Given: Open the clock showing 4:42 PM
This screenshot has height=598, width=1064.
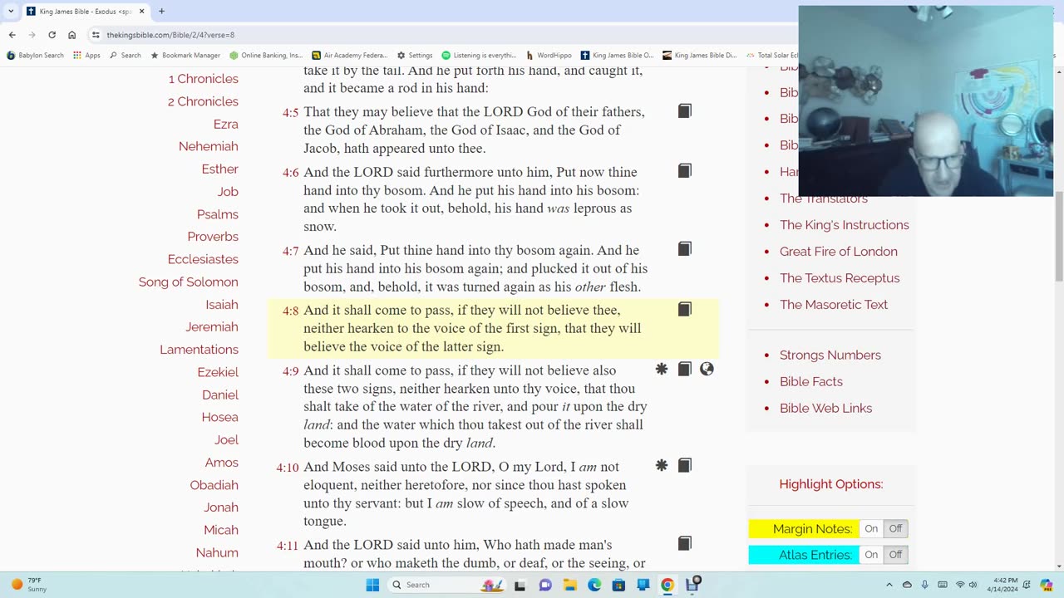Looking at the screenshot, I should point(1003,585).
